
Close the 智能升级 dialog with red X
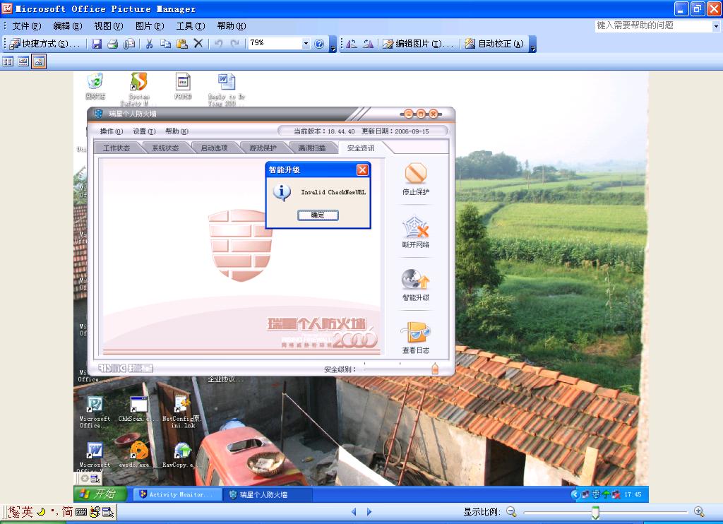(x=362, y=169)
